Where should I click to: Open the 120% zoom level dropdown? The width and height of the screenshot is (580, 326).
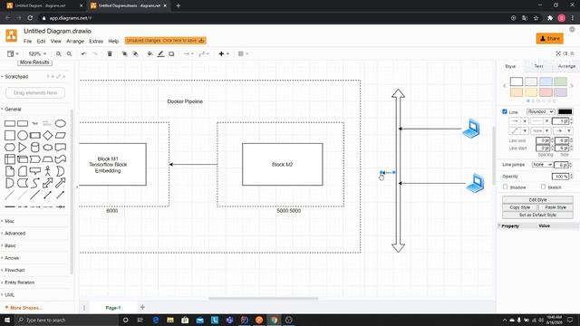tap(37, 54)
